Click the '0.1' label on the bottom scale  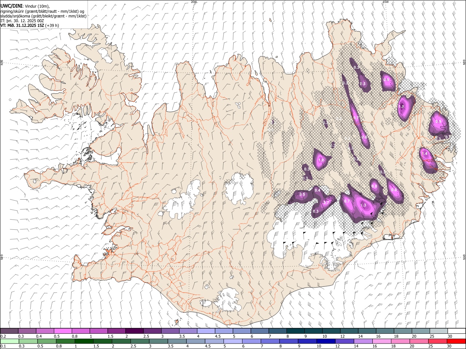[3, 346]
